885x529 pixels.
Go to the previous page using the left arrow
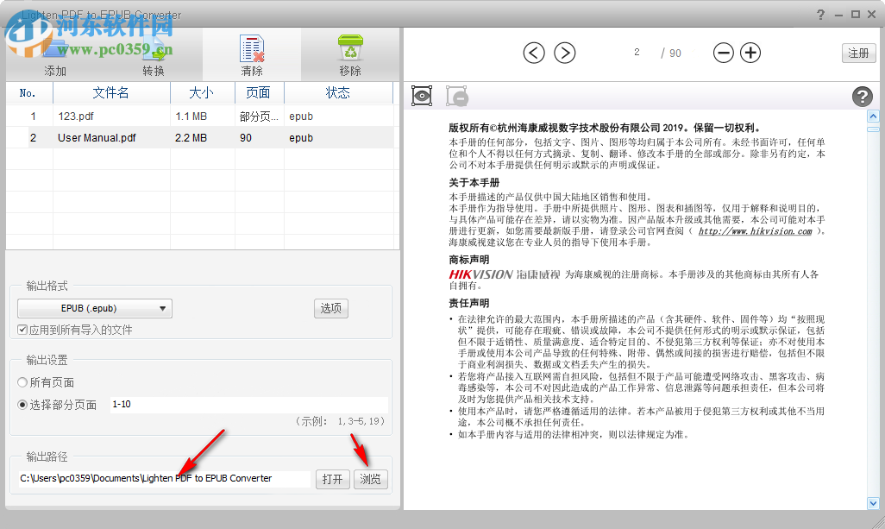[x=533, y=53]
